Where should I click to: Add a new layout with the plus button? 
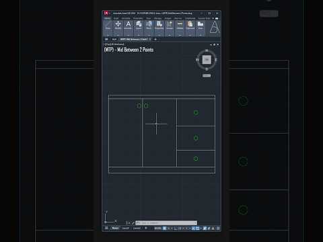146,228
